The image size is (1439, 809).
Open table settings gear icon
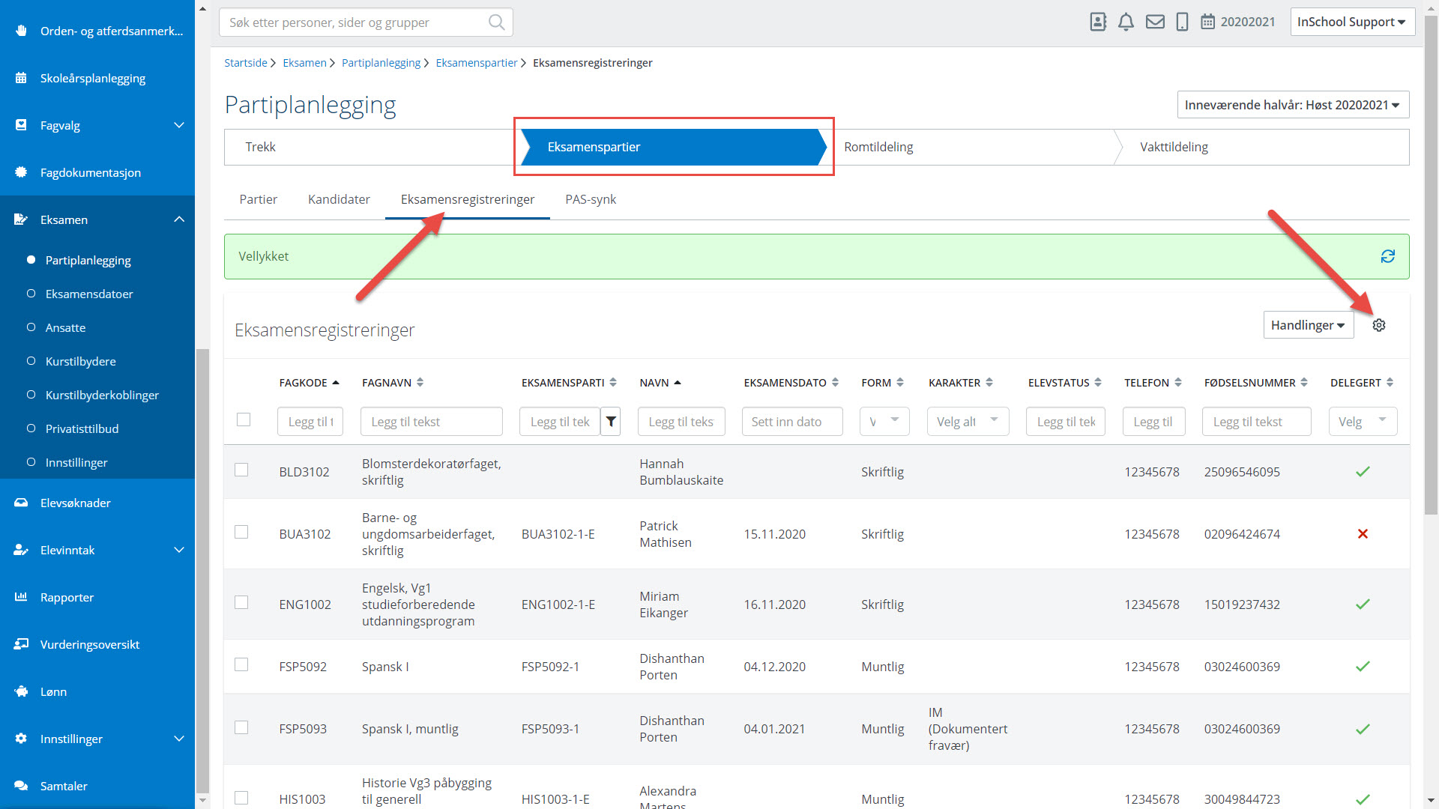[1379, 325]
